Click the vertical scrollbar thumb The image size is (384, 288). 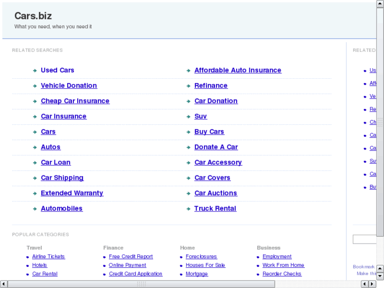click(x=380, y=122)
